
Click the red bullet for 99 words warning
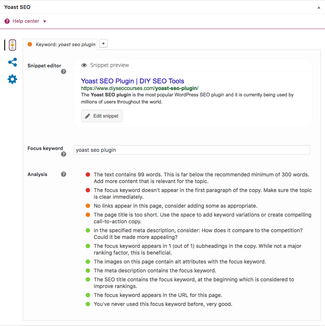tap(88, 175)
